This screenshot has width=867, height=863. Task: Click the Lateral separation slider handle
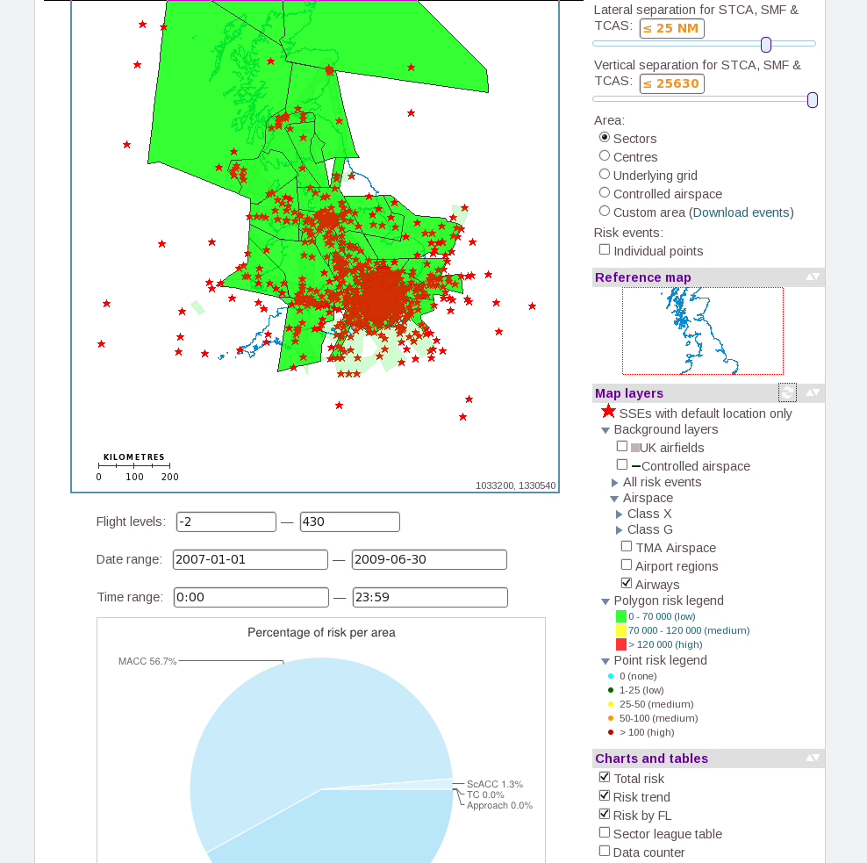[766, 44]
